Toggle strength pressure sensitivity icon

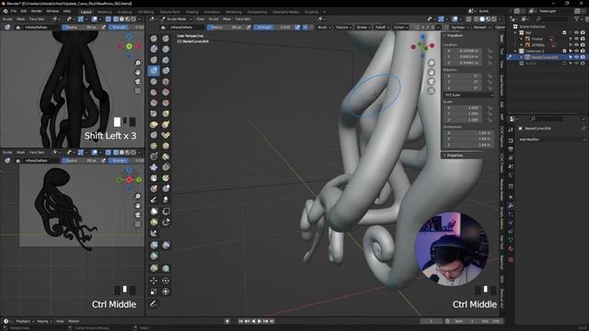(x=298, y=28)
